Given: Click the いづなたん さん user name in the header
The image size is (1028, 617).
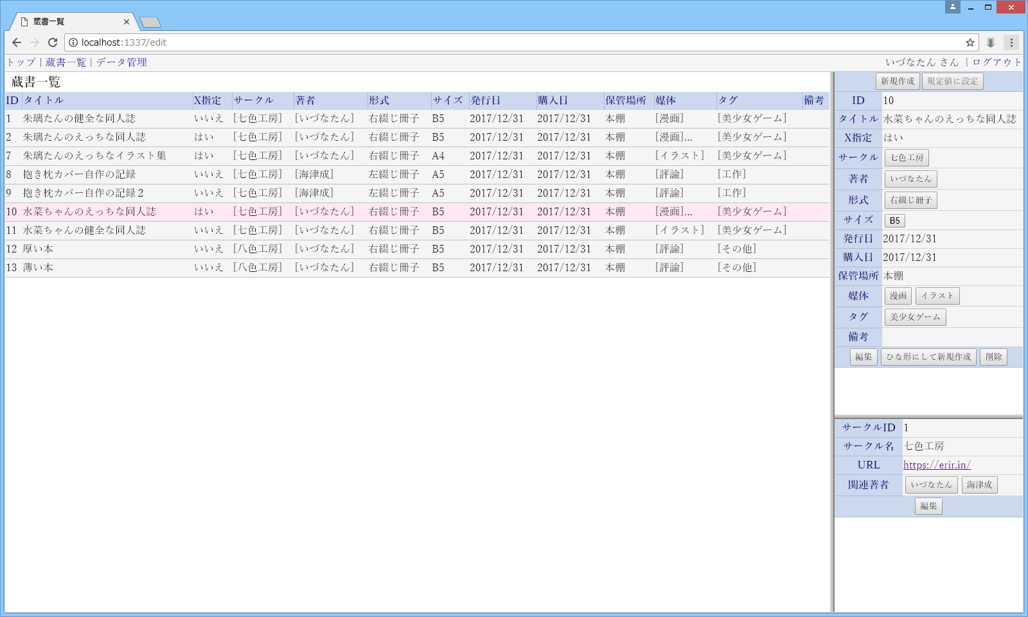Looking at the screenshot, I should 922,62.
